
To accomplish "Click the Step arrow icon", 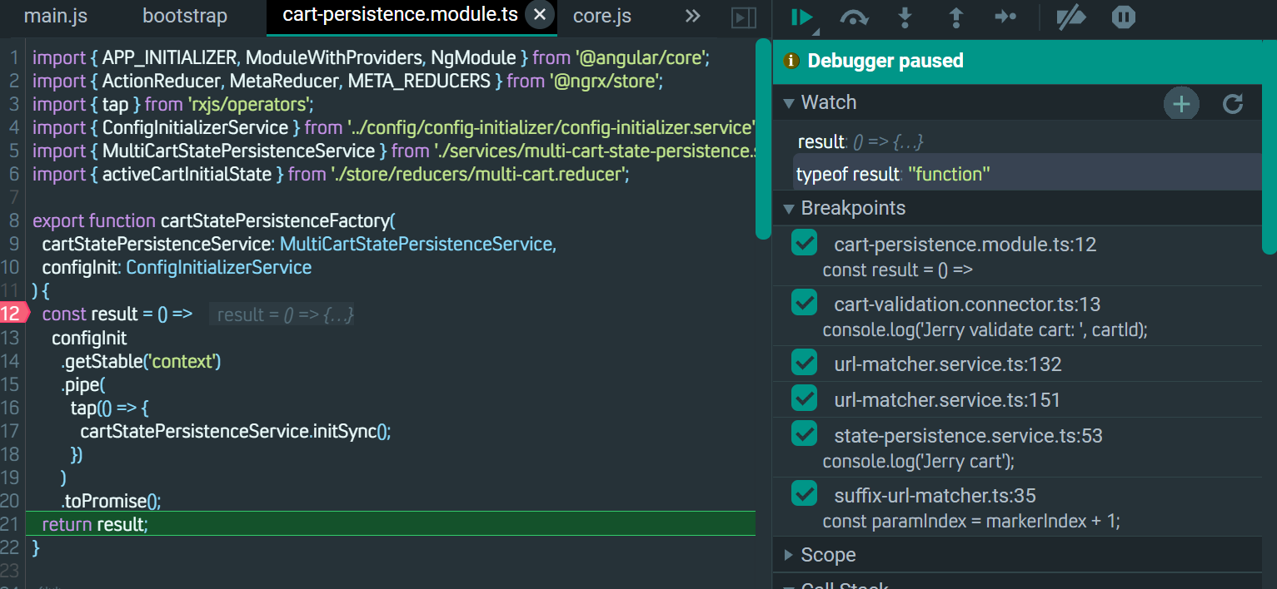I will tap(1006, 17).
